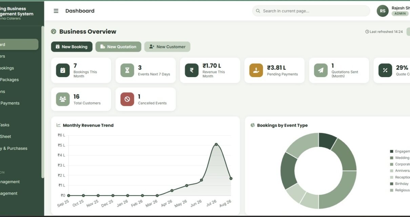Click the Pending Payments hand-coin icon
This screenshot has width=410, height=217.
[x=256, y=70]
